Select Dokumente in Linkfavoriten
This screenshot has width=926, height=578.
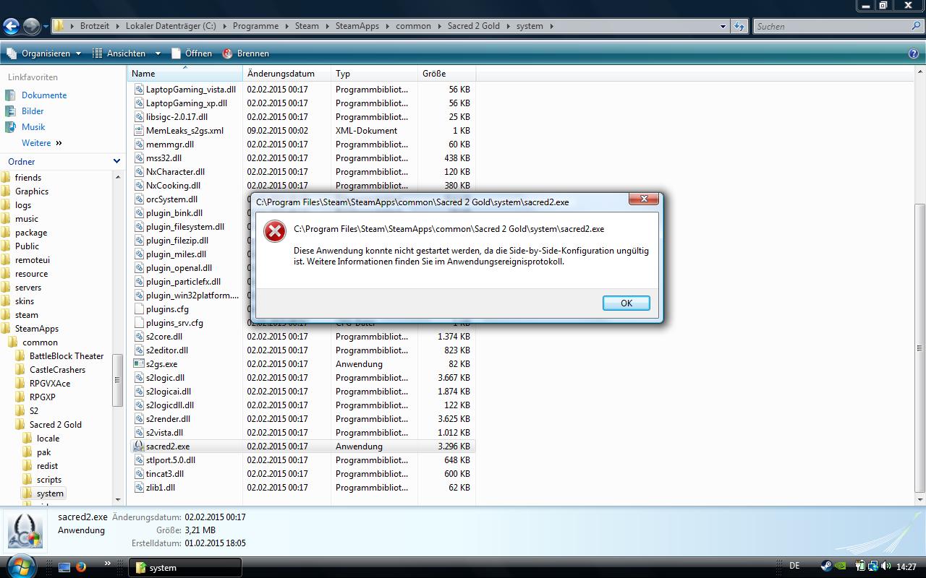[x=44, y=95]
